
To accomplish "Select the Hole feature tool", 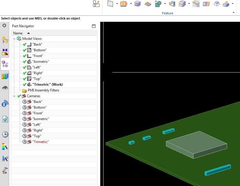I will (137, 4).
